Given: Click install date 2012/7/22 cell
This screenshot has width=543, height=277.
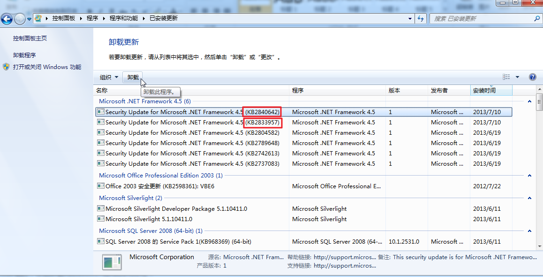Looking at the screenshot, I should click(x=487, y=186).
